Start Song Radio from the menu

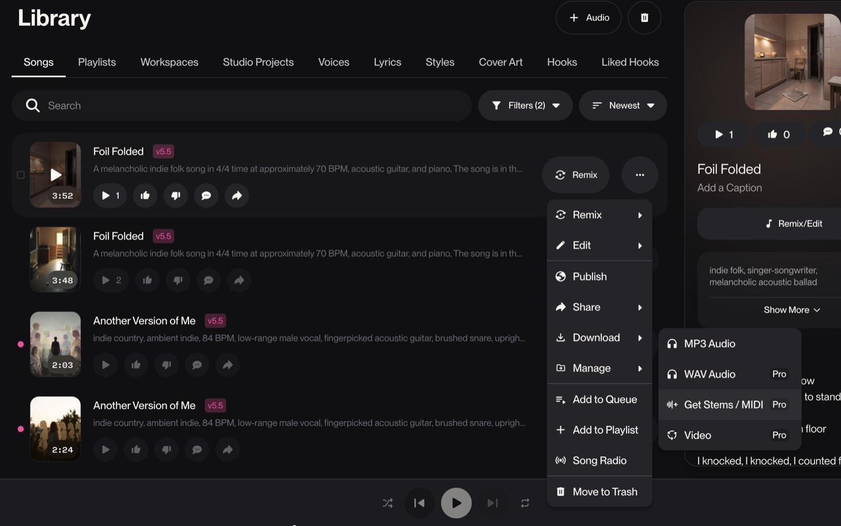coord(599,461)
